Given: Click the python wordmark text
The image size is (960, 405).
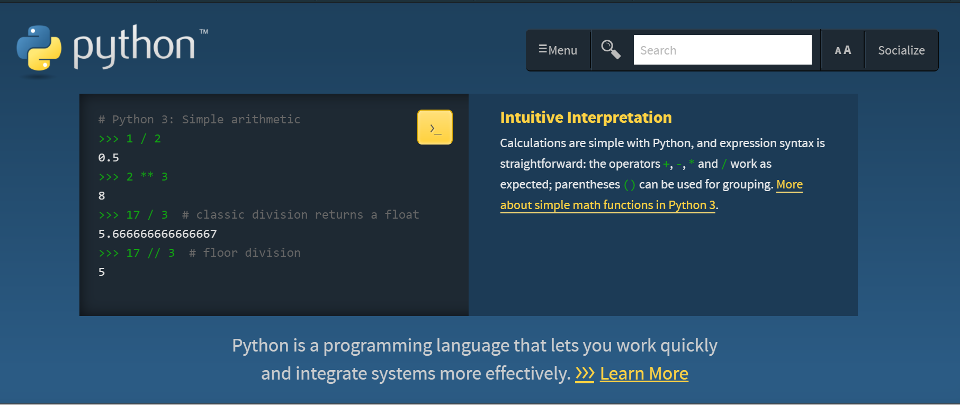Looking at the screenshot, I should pyautogui.click(x=134, y=46).
